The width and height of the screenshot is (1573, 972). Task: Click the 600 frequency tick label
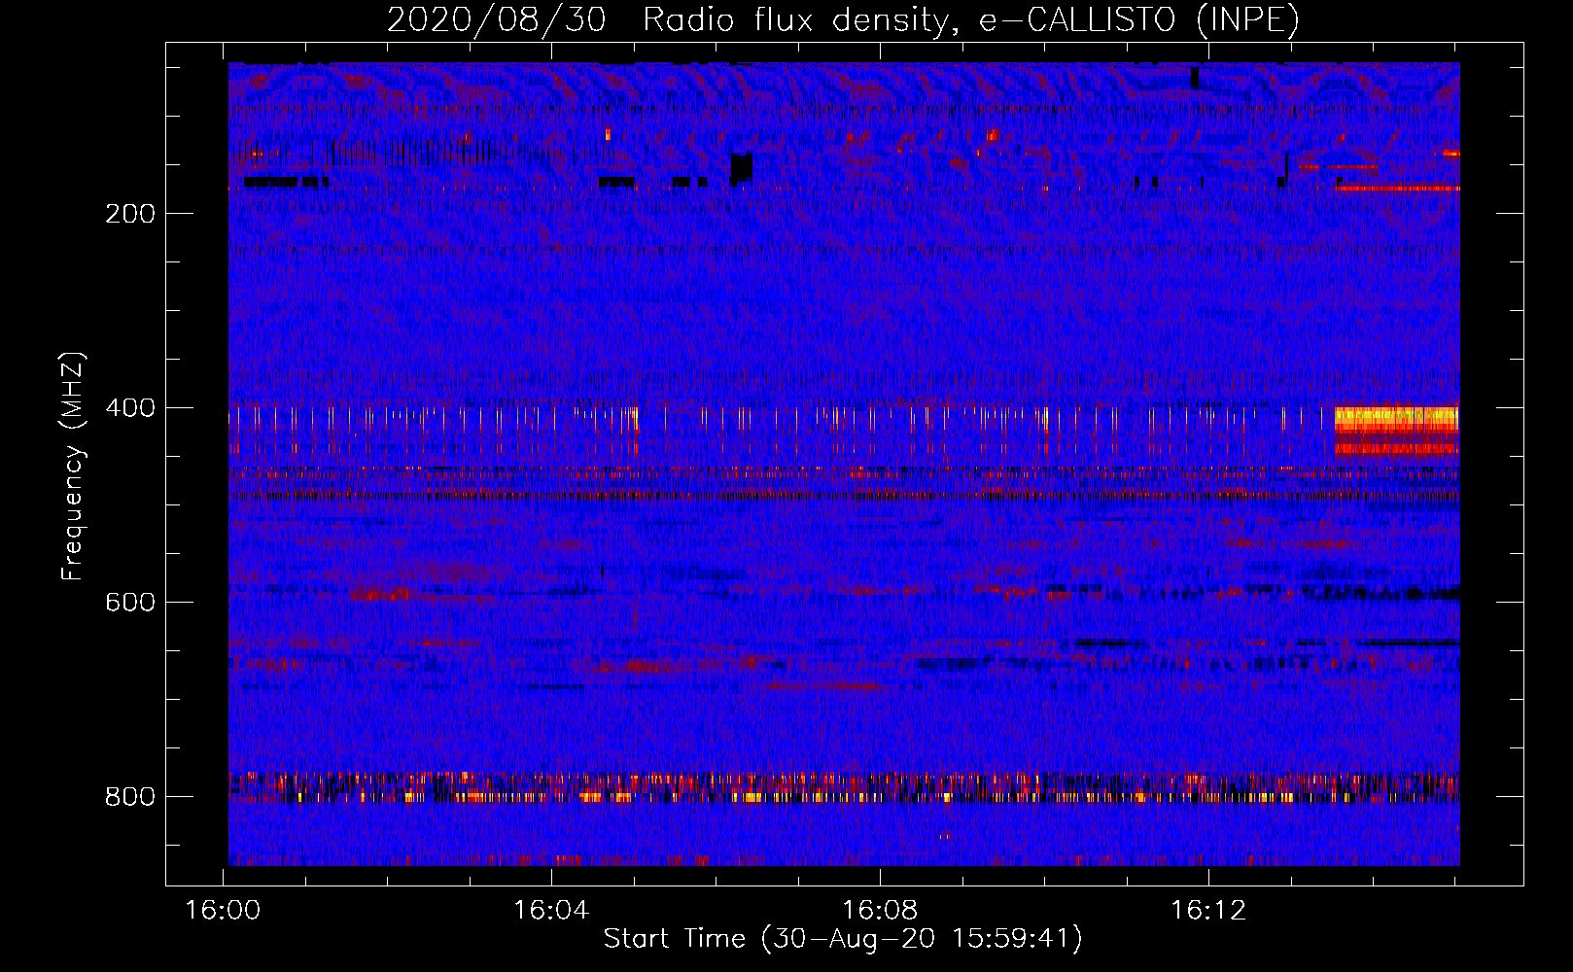130,603
